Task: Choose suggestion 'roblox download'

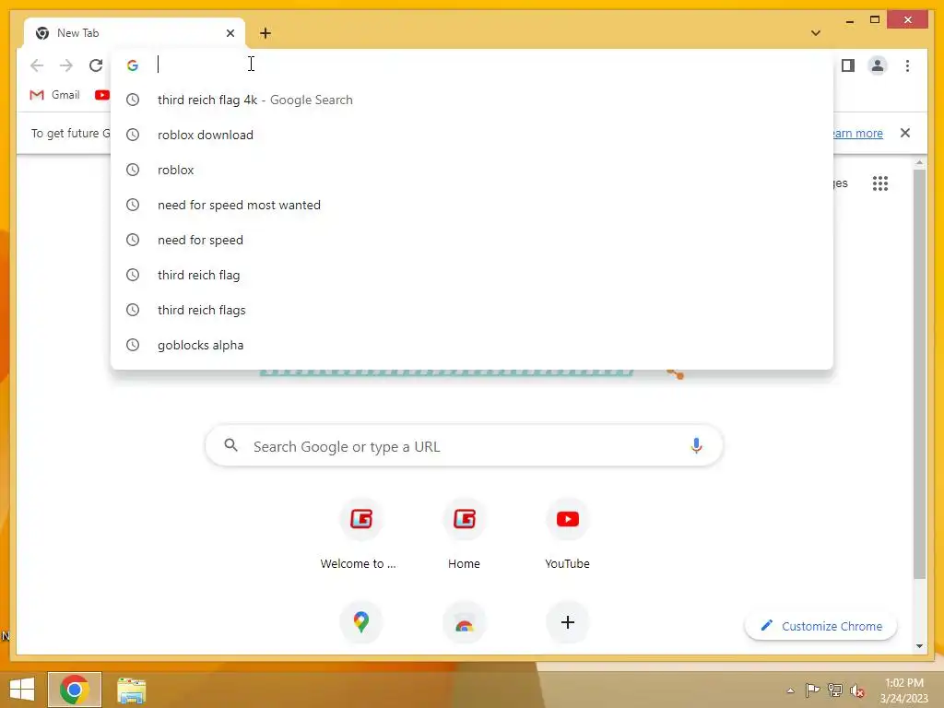Action: [472, 135]
